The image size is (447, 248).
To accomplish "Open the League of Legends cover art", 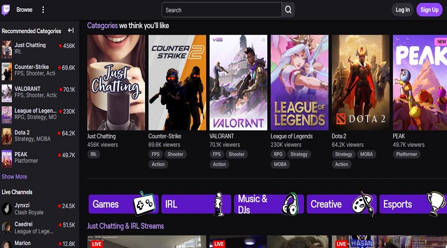I will click(299, 82).
